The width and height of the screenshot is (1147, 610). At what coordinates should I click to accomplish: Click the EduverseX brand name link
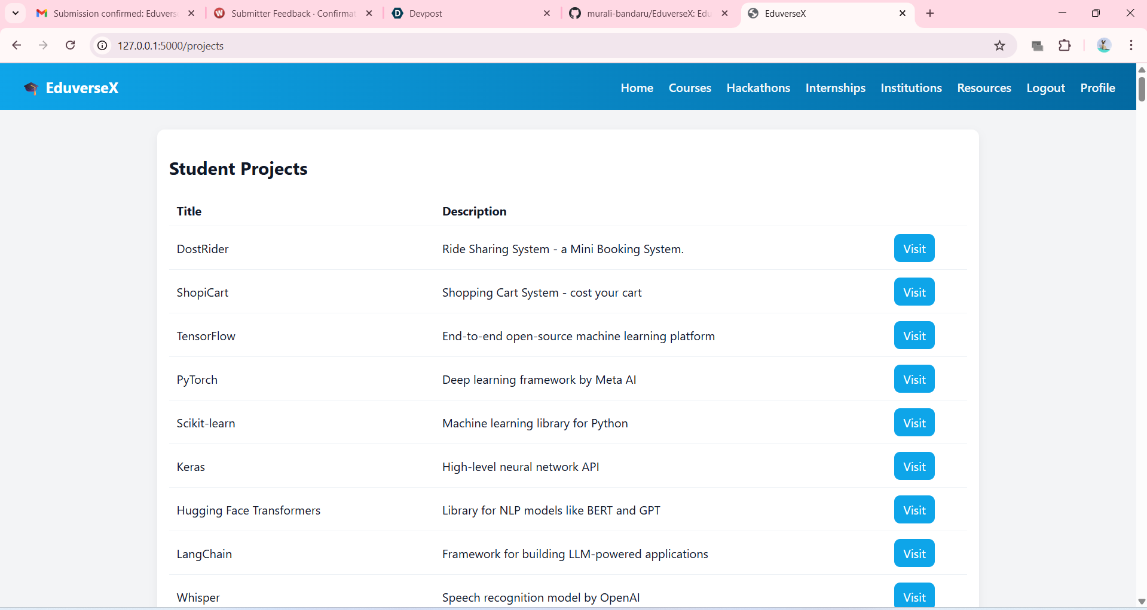(82, 88)
